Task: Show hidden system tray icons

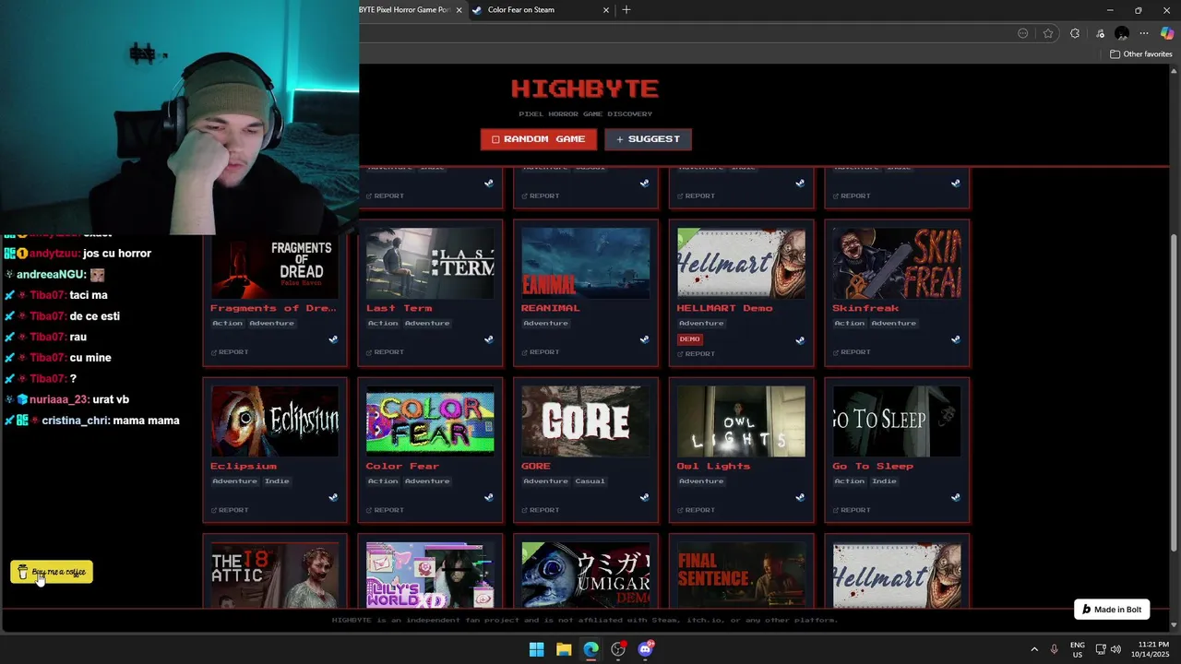Action: (1034, 649)
